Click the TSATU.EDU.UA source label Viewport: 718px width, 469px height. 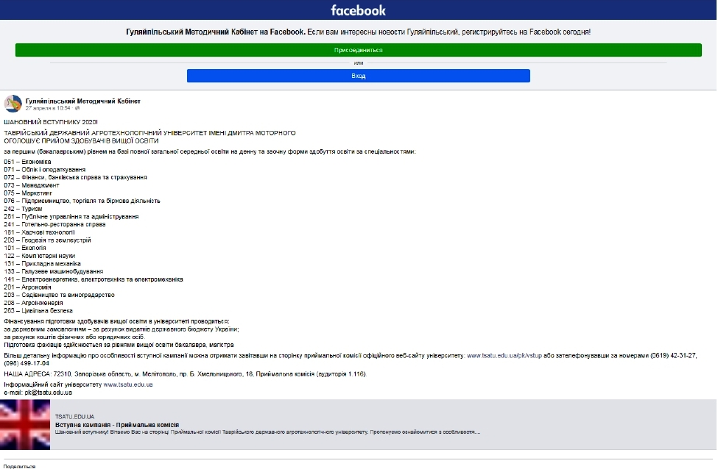coord(74,417)
